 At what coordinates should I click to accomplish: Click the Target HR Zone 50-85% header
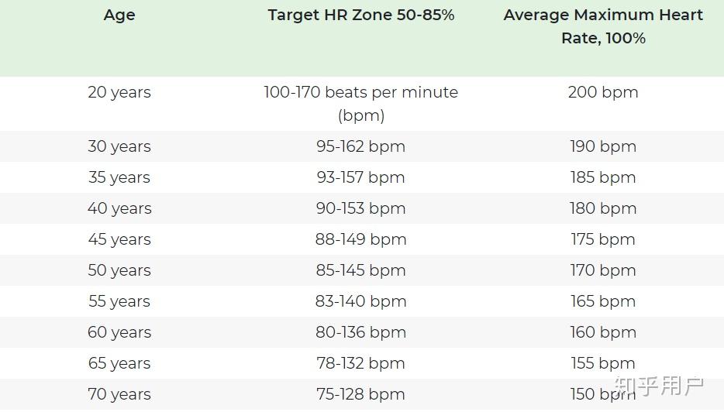361,15
